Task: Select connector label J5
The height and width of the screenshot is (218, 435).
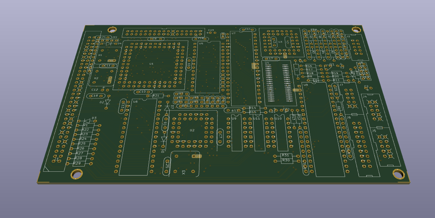Action: [374, 131]
